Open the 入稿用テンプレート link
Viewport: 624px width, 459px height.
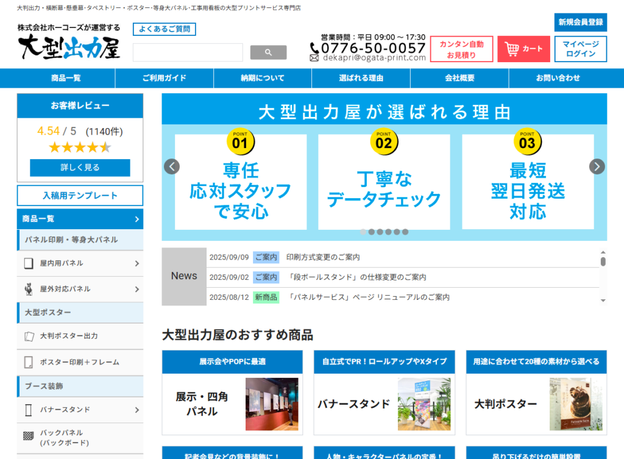point(80,196)
